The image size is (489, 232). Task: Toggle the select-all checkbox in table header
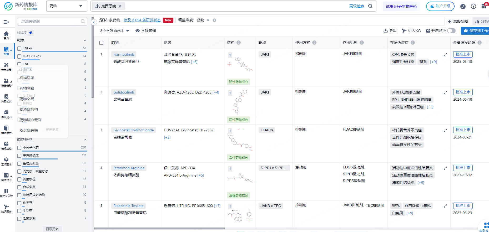click(101, 43)
